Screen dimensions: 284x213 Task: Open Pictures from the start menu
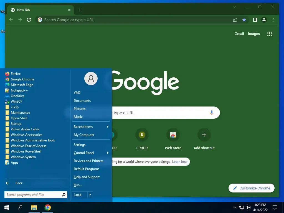coord(80,109)
